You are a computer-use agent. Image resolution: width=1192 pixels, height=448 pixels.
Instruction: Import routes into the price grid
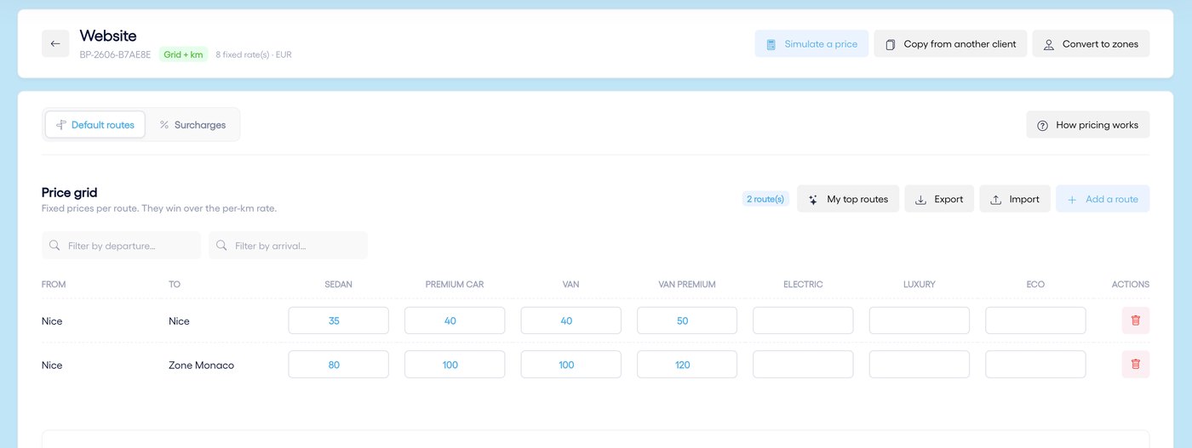1015,199
